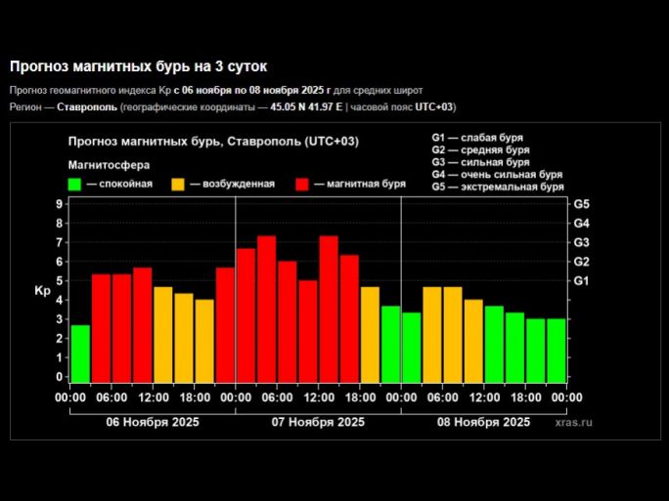This screenshot has height=501, width=669.
Task: Click the heading 'Прогноз магнитных бурь на 3 суток'
Action: [x=138, y=66]
